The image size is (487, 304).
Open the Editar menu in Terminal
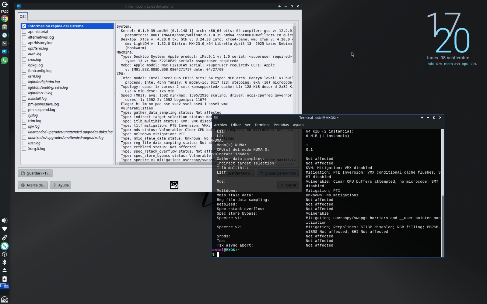(236, 125)
